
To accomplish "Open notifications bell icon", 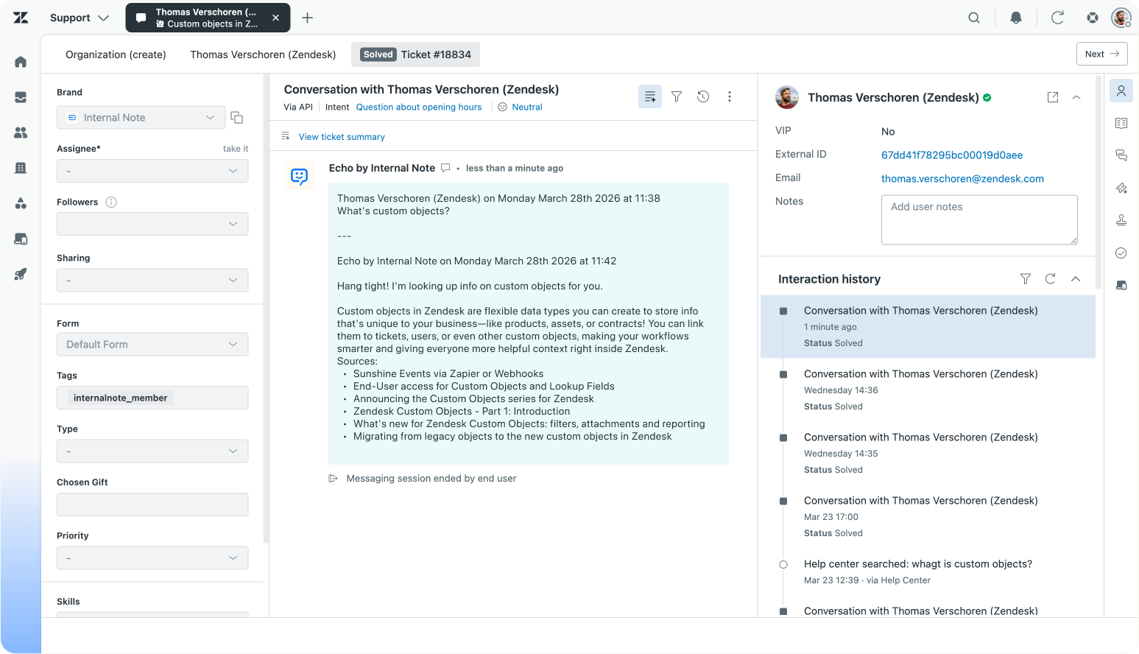I will [1016, 18].
